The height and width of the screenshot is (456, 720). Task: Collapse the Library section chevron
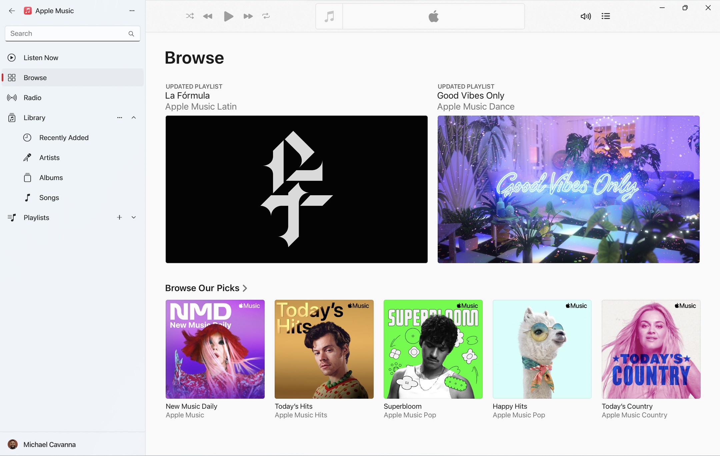coord(134,118)
